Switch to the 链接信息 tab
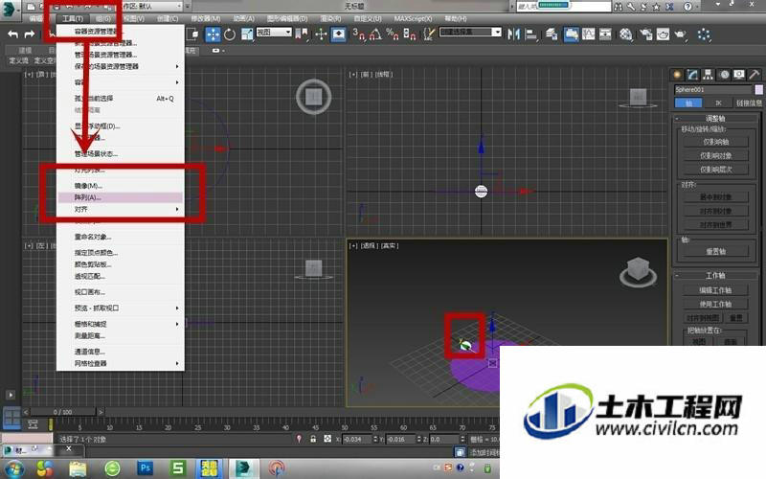This screenshot has height=479, width=766. click(x=749, y=103)
